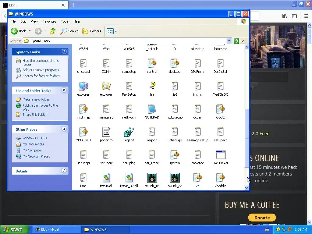Screen dimensions: 312x234
Task: Open the browser library icon
Action: click(285, 16)
